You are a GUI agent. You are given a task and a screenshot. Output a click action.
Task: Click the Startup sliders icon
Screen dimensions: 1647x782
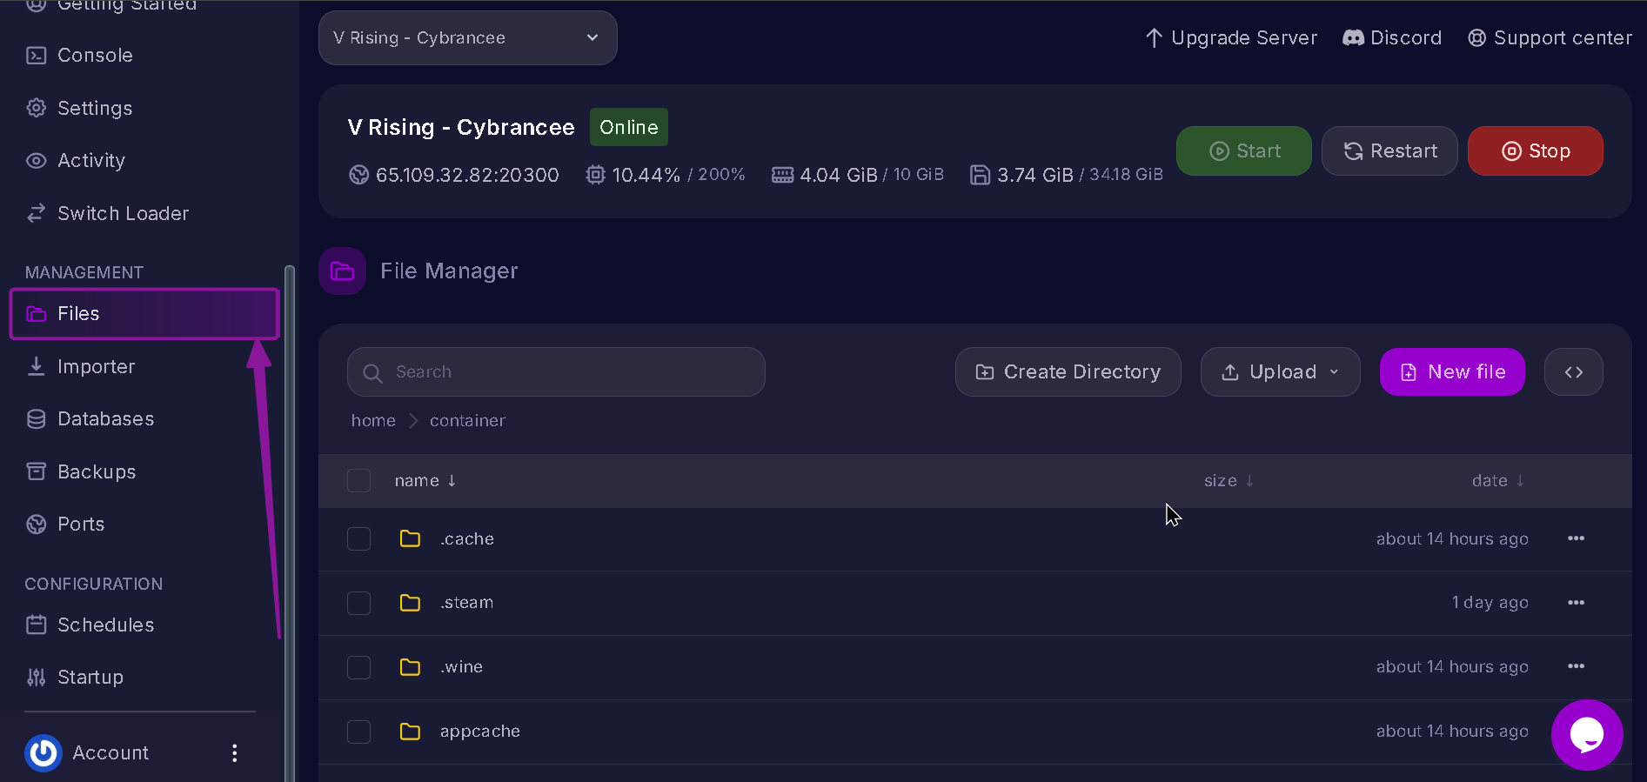click(37, 677)
